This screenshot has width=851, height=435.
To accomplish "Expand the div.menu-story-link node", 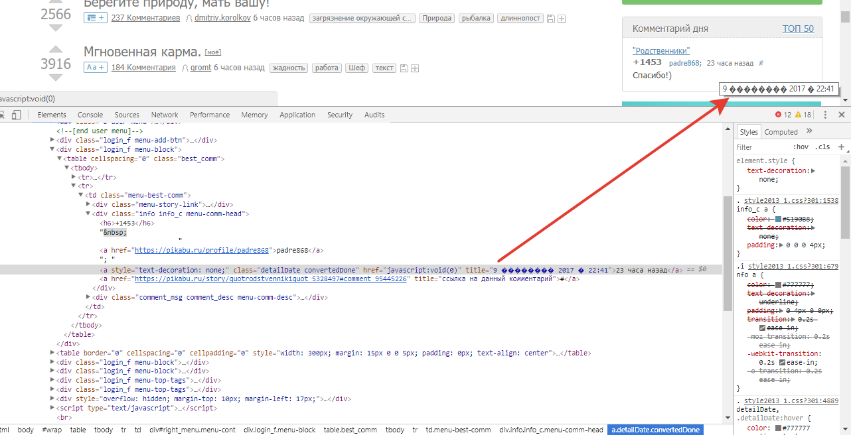I will 89,204.
